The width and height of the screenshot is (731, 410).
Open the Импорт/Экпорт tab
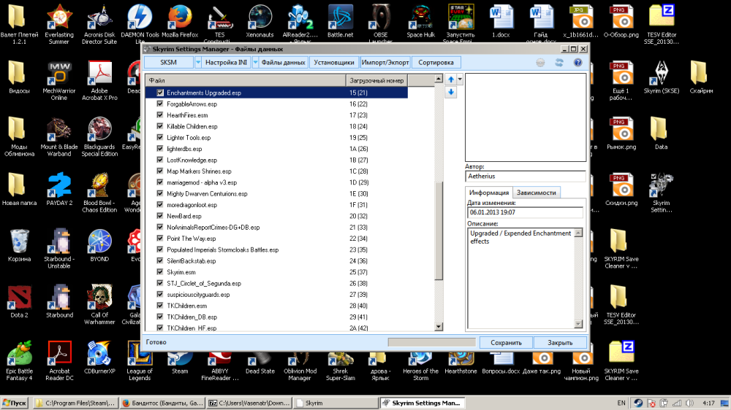[x=385, y=62]
